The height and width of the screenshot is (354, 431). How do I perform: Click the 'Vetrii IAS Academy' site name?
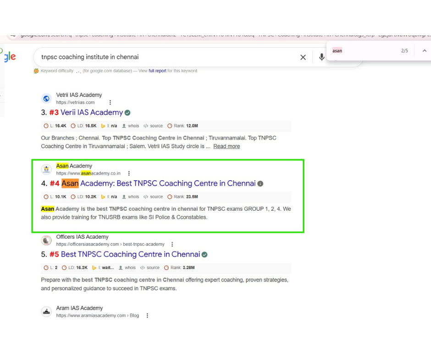[x=79, y=95]
